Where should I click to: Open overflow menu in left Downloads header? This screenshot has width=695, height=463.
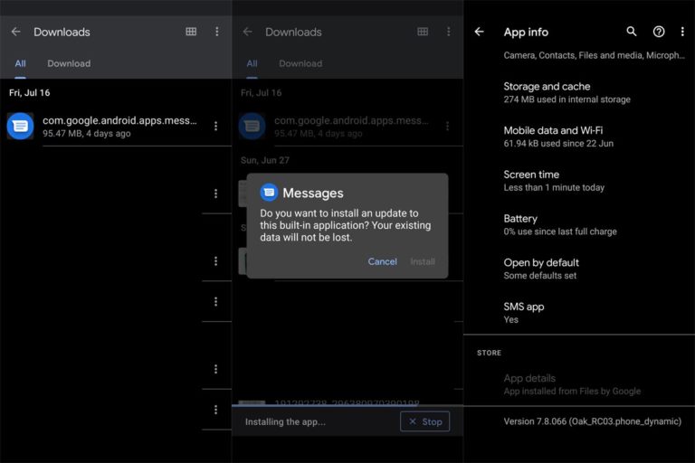tap(217, 32)
